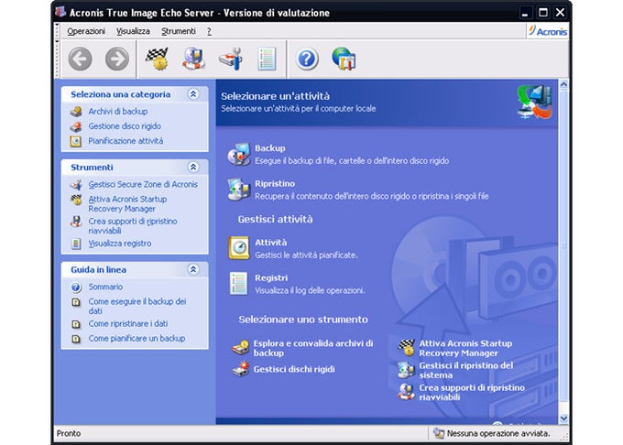623x445 pixels.
Task: Click the Backup task icon
Action: coord(239,155)
